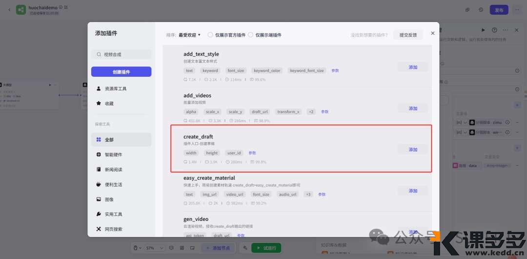
Task: Open the huochaidemo workflow app icon
Action: pyautogui.click(x=21, y=10)
